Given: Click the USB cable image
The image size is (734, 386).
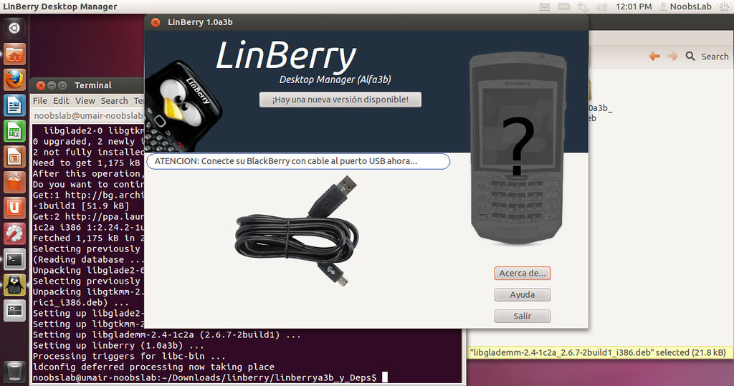Looking at the screenshot, I should pyautogui.click(x=297, y=231).
